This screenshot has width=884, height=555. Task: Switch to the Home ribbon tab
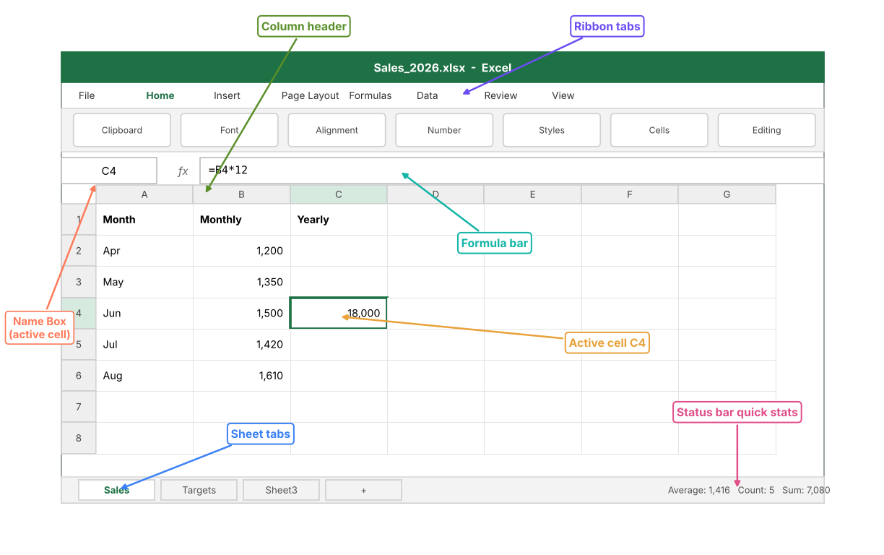(x=160, y=95)
